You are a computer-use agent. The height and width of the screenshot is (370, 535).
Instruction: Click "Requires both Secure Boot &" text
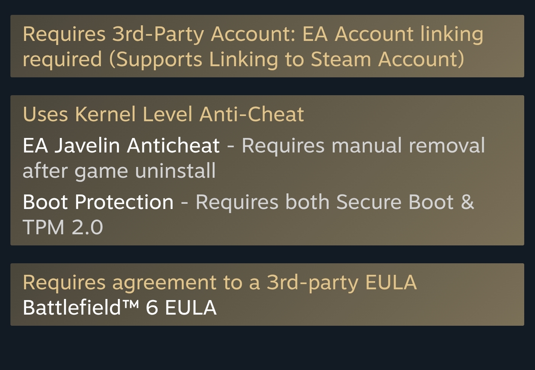coord(335,202)
